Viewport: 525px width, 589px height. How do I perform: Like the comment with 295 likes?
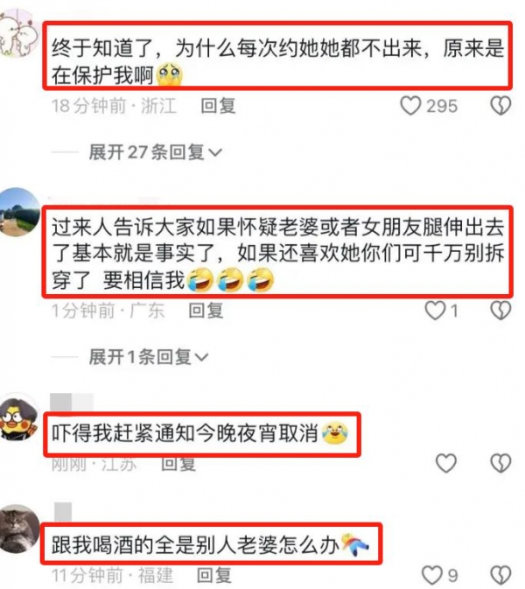click(410, 106)
